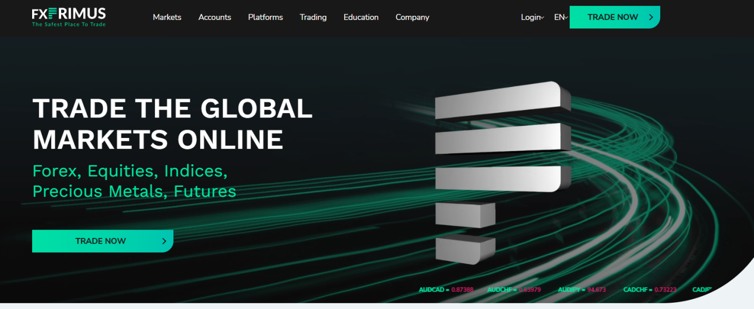Select Platforms in the navigation bar
754x309 pixels.
tap(265, 17)
